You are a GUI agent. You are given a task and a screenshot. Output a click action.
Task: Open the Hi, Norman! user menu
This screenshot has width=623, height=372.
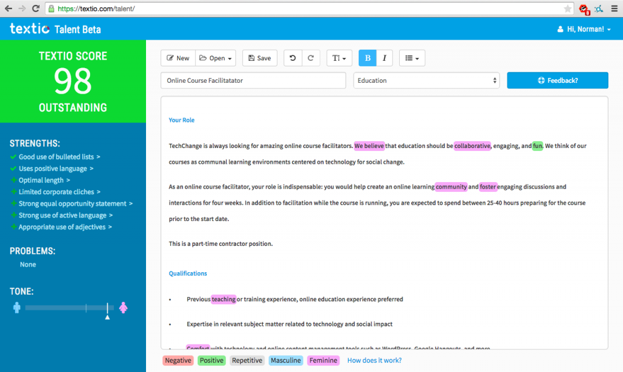pos(583,29)
